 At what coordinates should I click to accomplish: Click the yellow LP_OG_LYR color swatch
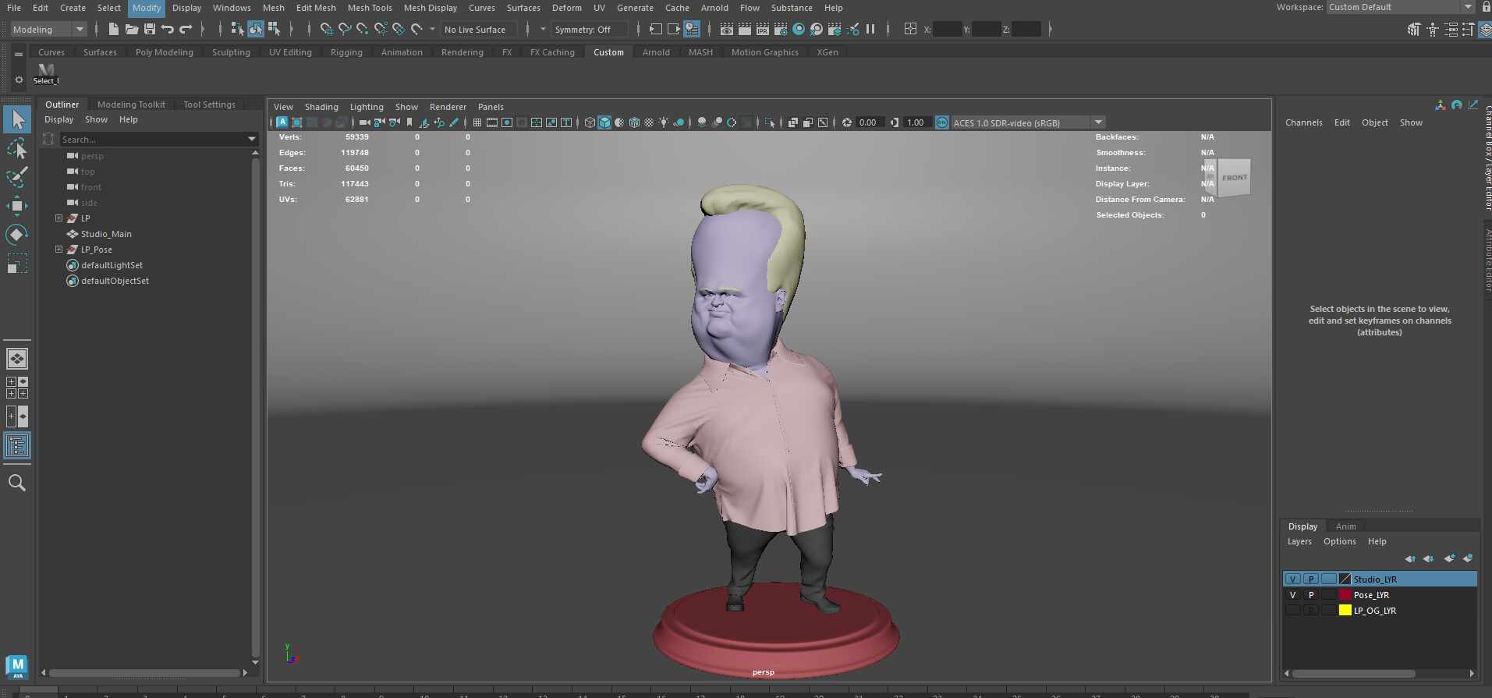pyautogui.click(x=1345, y=611)
